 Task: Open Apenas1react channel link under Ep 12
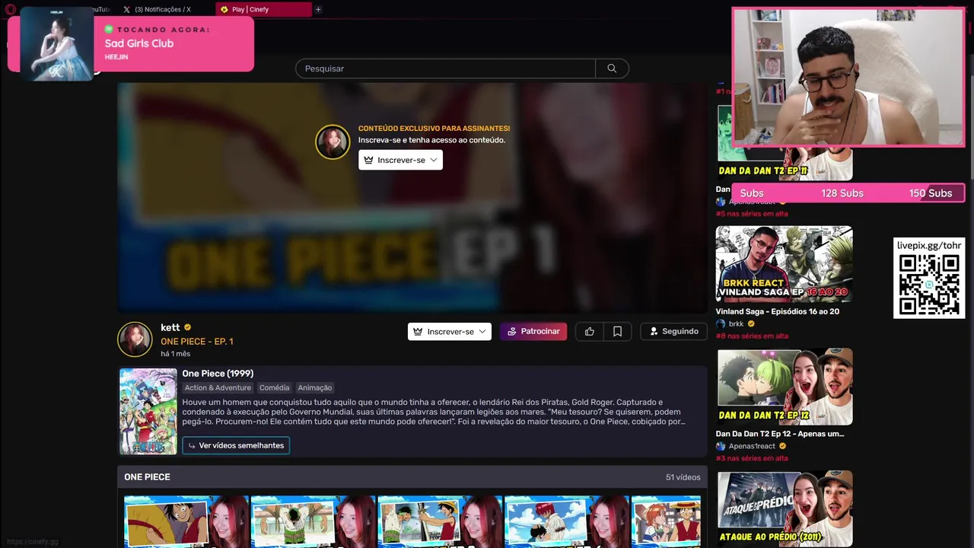[x=752, y=446]
